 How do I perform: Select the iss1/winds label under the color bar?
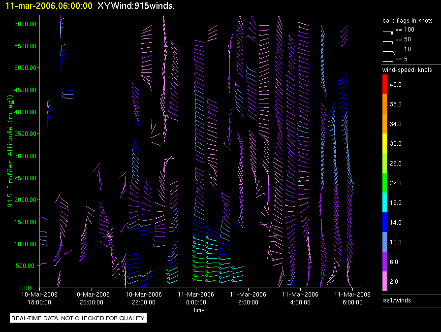point(397,300)
